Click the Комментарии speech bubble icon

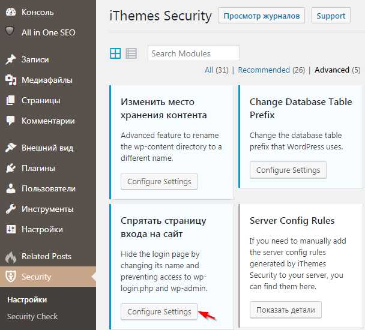pos(10,121)
